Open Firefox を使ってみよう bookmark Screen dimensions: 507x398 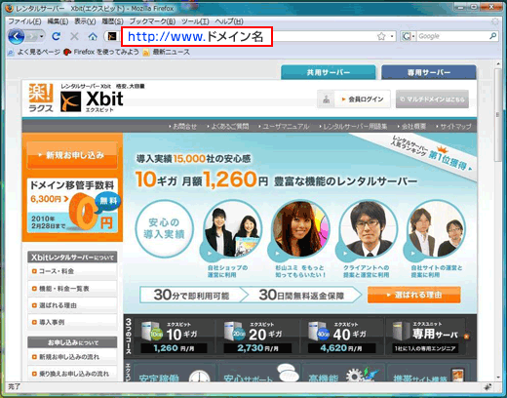(101, 52)
